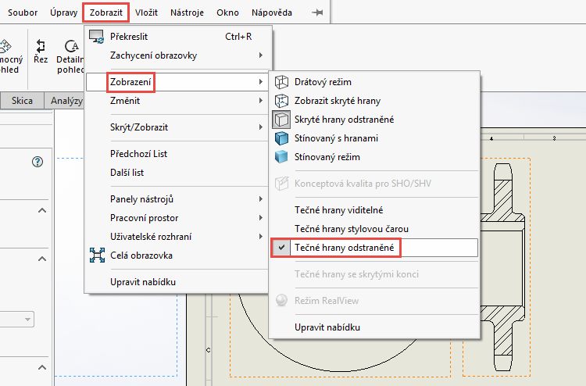The height and width of the screenshot is (386, 586).
Task: Open the Úpravy menu
Action: [63, 13]
